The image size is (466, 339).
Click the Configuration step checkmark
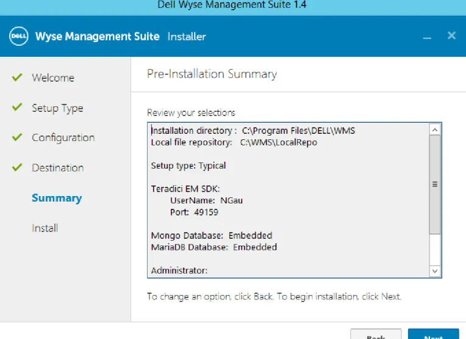[x=17, y=137]
